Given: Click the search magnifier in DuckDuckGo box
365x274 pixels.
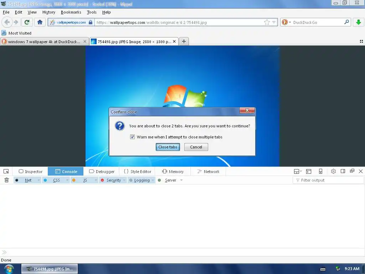Looking at the screenshot, I should click(346, 22).
